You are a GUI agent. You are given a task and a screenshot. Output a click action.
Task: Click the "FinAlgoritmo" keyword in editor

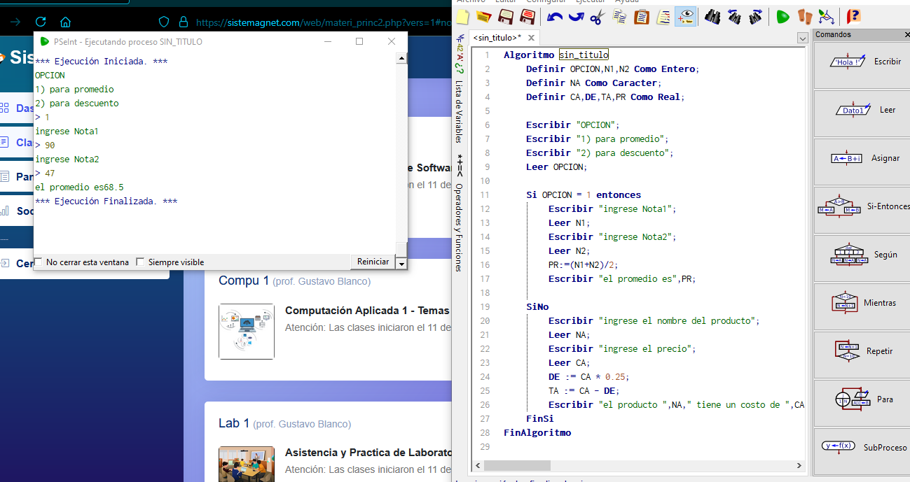[537, 432]
